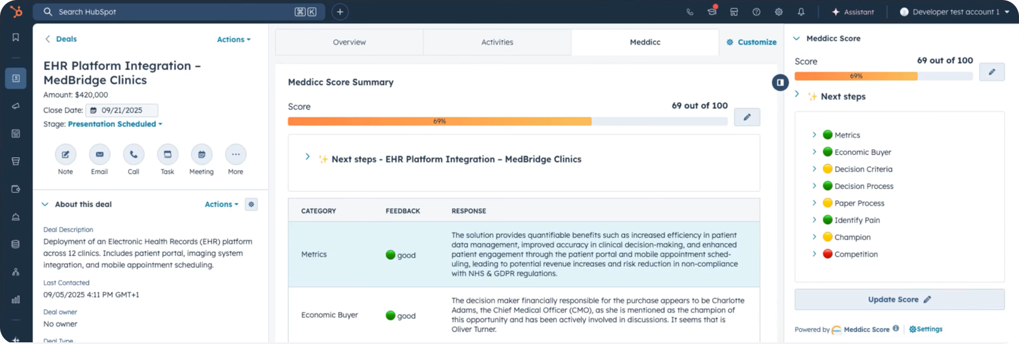Click the FEEDBACK column header
Screen dimensions: 1019x344
402,211
